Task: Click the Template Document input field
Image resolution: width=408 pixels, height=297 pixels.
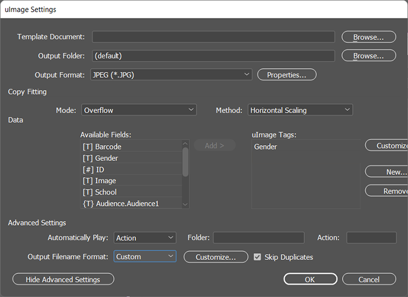Action: (x=214, y=37)
